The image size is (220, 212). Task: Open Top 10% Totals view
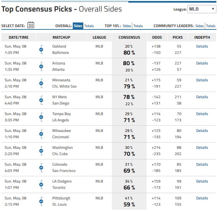click(138, 26)
